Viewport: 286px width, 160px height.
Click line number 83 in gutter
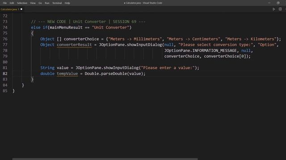click(x=5, y=80)
